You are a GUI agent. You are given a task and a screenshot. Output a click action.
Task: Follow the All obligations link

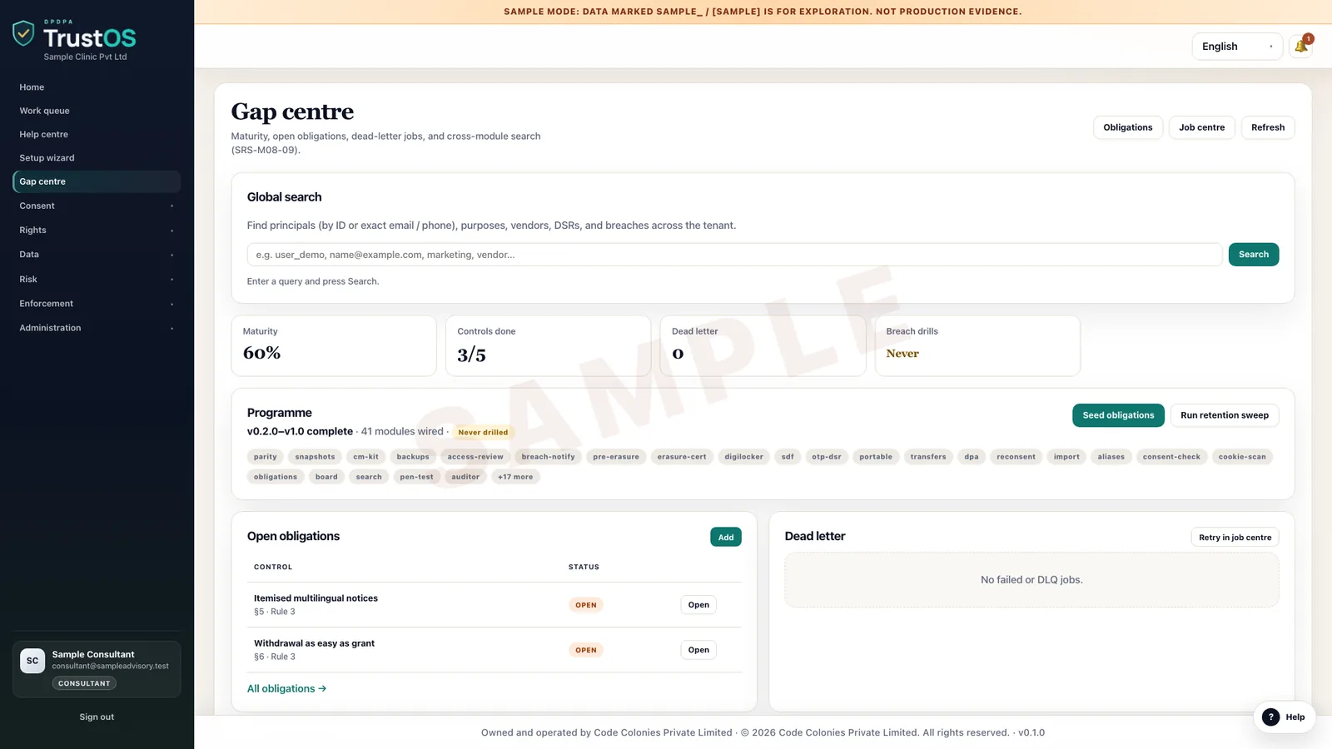tap(286, 689)
